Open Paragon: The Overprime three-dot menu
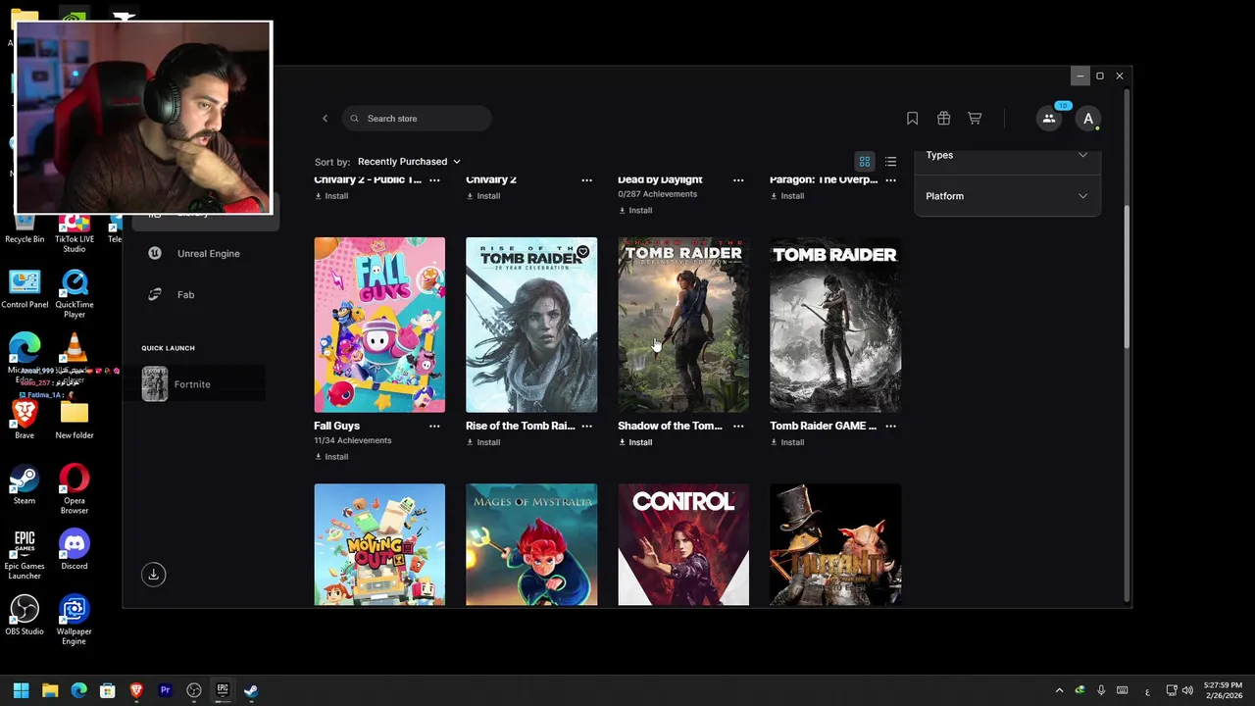The height and width of the screenshot is (706, 1255). (890, 180)
